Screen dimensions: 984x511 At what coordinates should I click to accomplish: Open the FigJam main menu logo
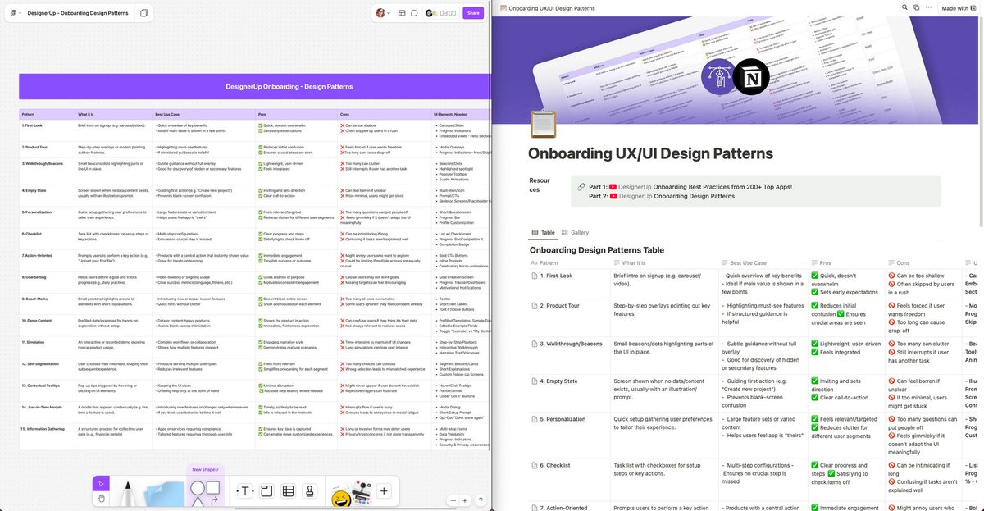pyautogui.click(x=16, y=13)
